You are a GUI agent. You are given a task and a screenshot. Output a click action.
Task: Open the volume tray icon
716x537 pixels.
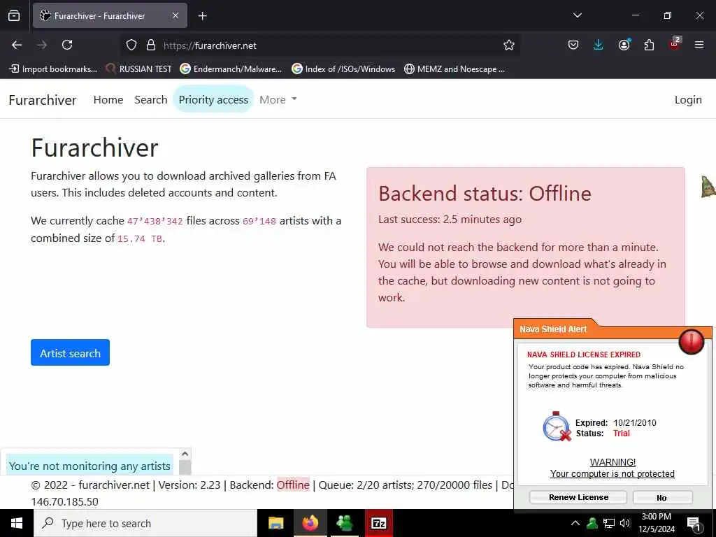624,523
